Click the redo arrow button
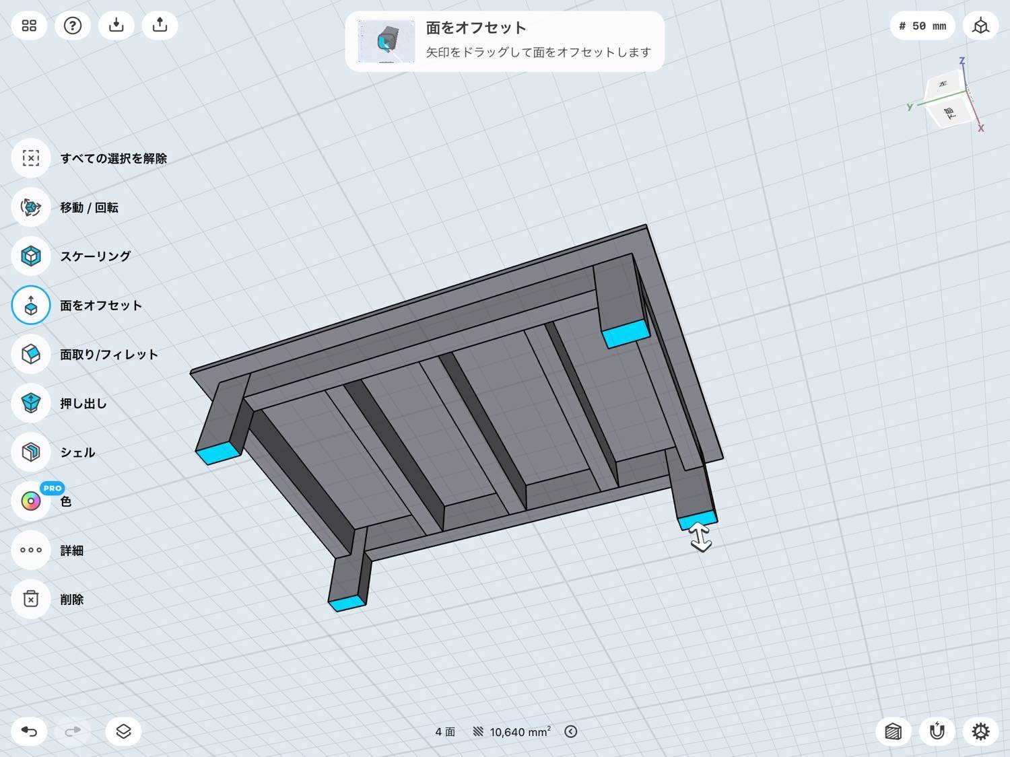The width and height of the screenshot is (1010, 757). [73, 731]
